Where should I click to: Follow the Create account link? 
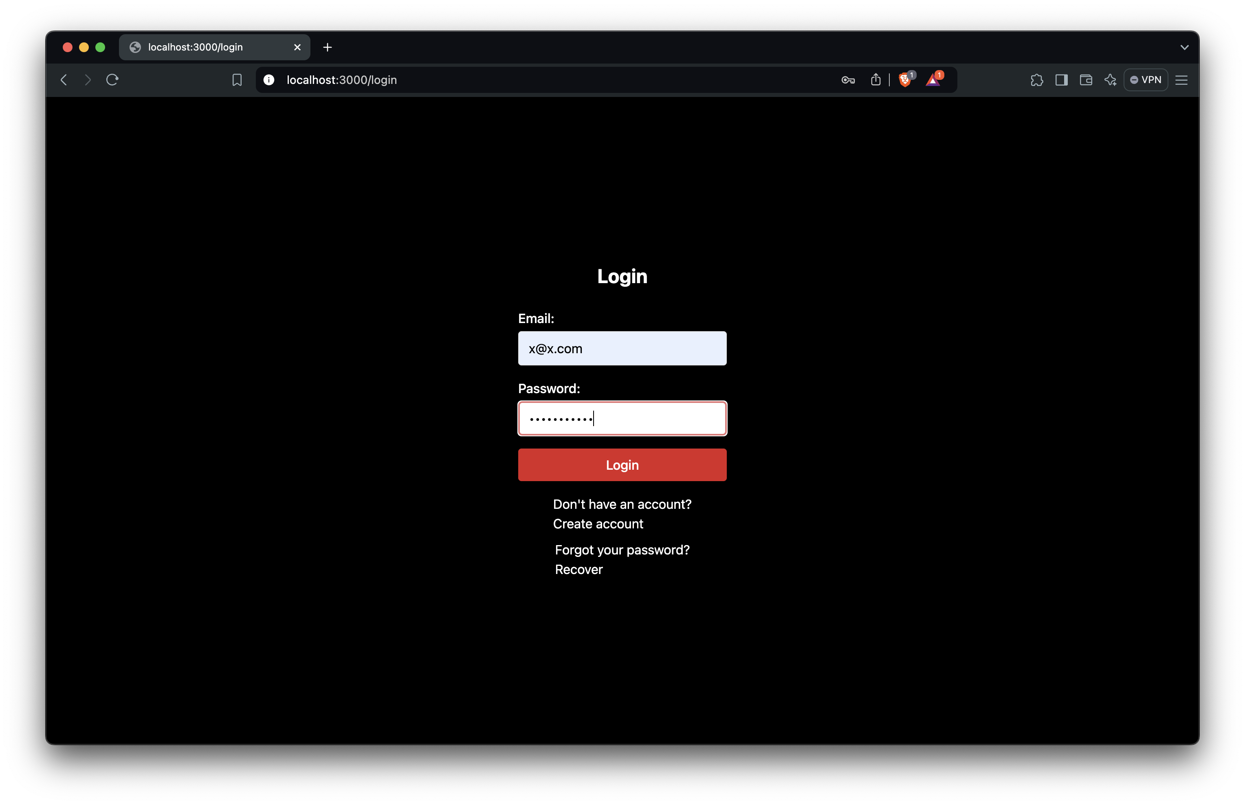pyautogui.click(x=598, y=524)
